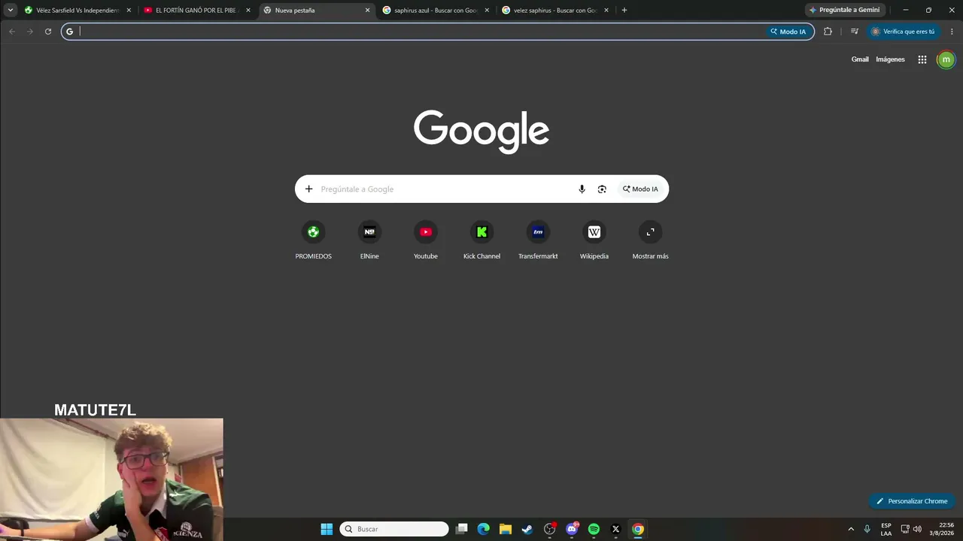963x541 pixels.
Task: Open the X app from the taskbar
Action: (x=615, y=529)
